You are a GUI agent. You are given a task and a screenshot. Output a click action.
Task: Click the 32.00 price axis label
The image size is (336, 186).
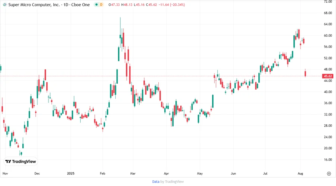[328, 114]
